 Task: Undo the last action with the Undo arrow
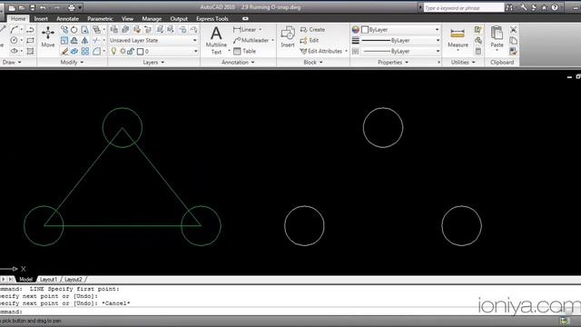[43, 7]
